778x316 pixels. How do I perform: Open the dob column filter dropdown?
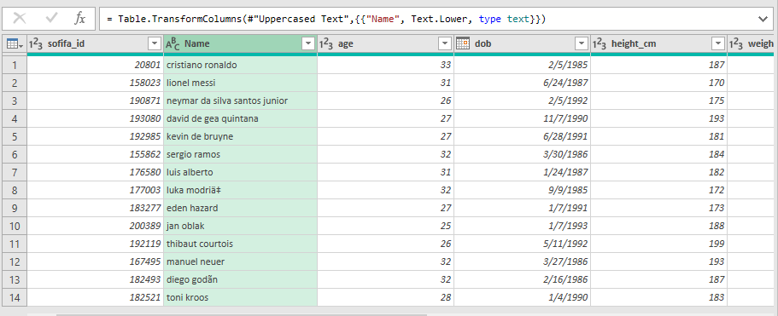pos(582,44)
